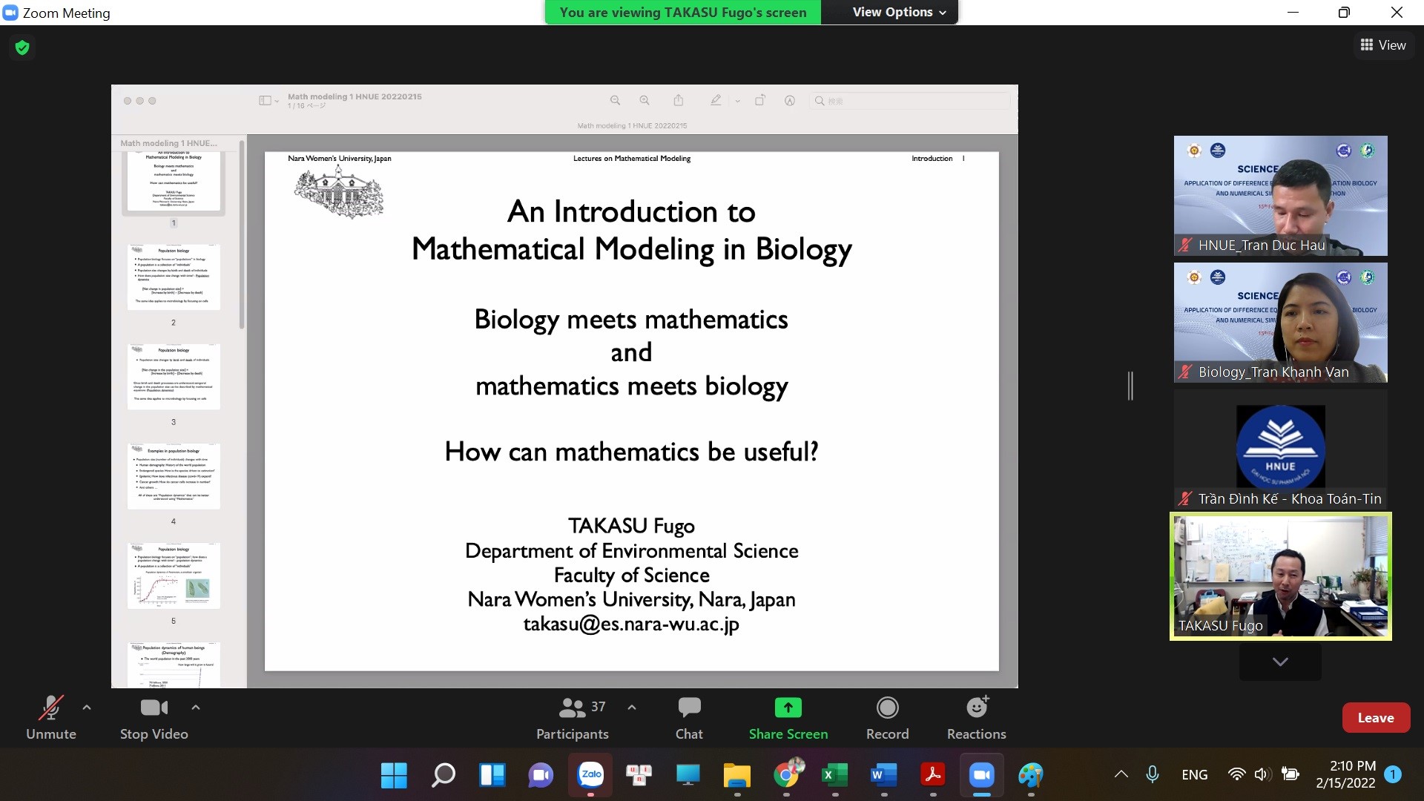Unmute the microphone
The width and height of the screenshot is (1424, 801).
[x=50, y=717]
